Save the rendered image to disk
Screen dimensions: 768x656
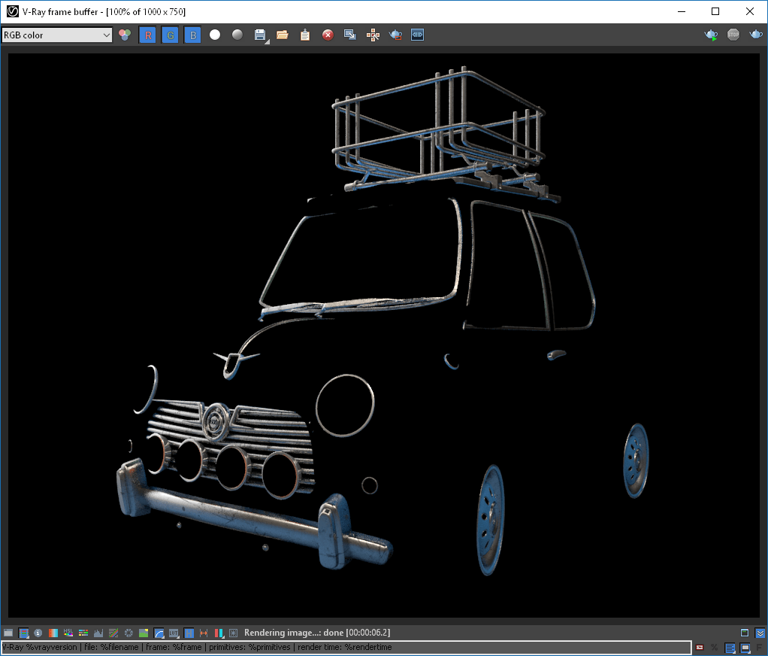coord(259,35)
